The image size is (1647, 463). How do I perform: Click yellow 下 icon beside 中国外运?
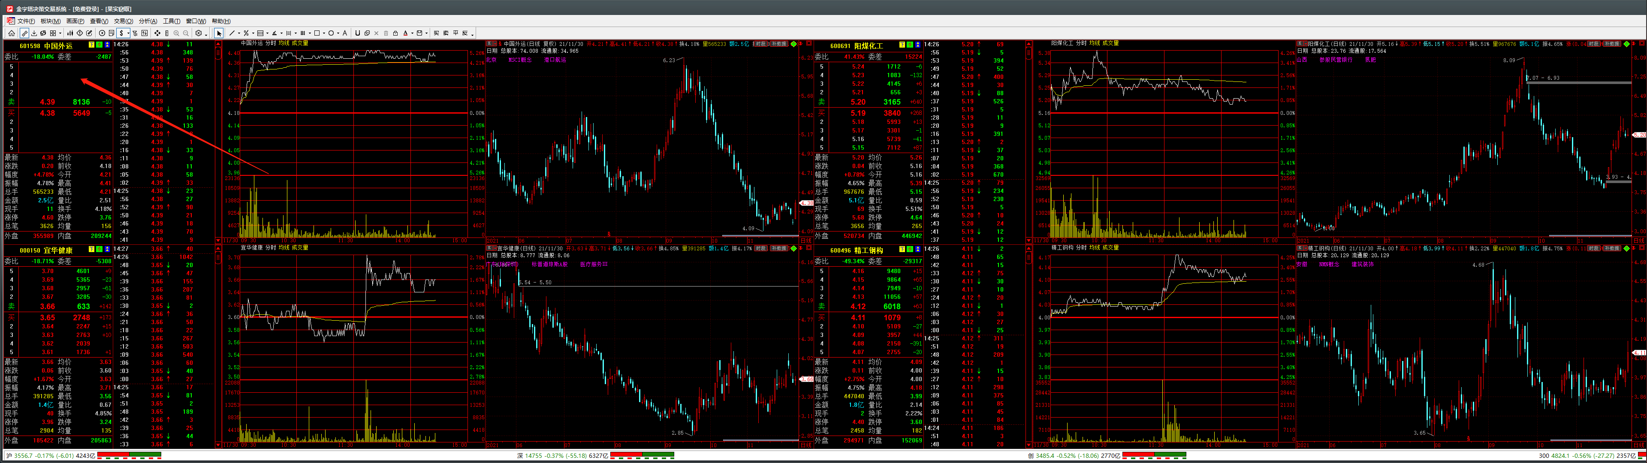pyautogui.click(x=91, y=45)
